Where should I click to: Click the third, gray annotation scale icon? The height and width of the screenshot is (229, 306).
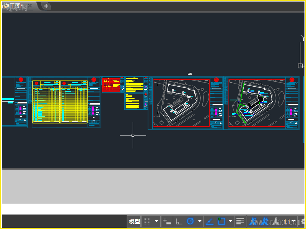[x=276, y=221]
